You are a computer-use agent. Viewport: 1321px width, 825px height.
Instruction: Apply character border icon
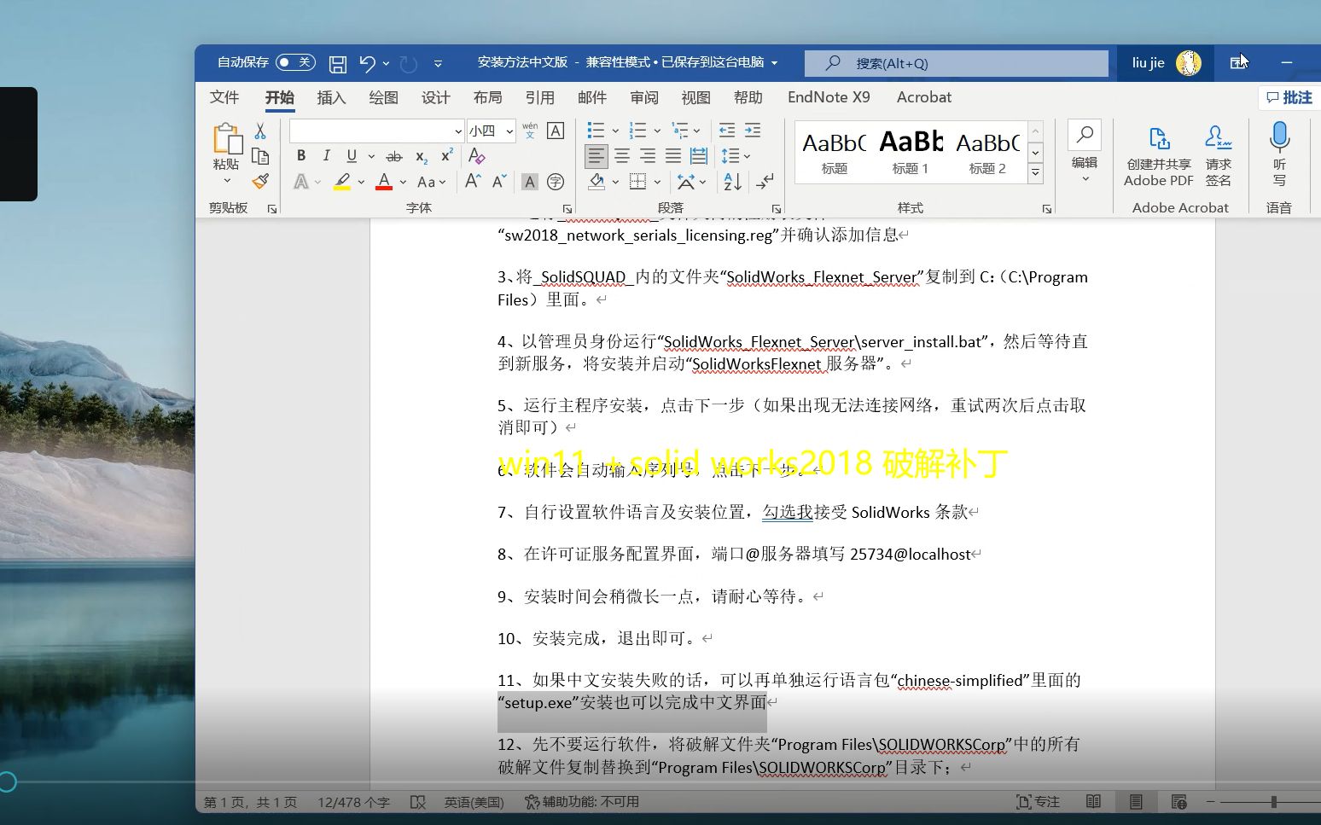[x=556, y=131]
